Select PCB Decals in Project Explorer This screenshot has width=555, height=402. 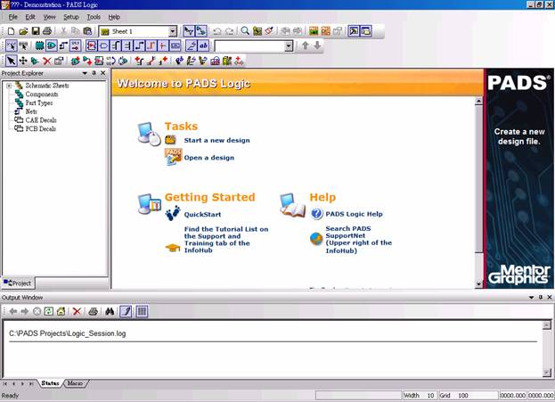40,128
